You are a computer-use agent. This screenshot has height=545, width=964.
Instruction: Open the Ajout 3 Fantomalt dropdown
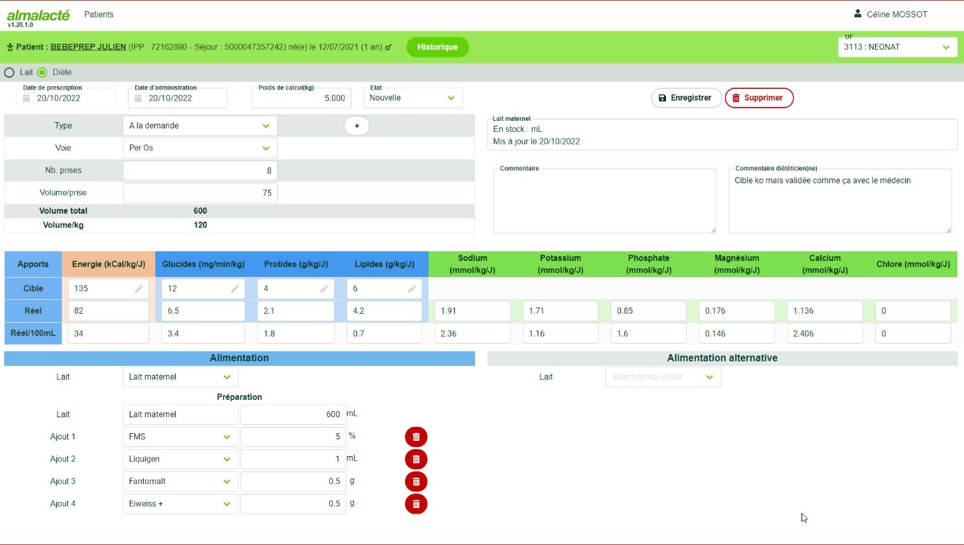181,481
